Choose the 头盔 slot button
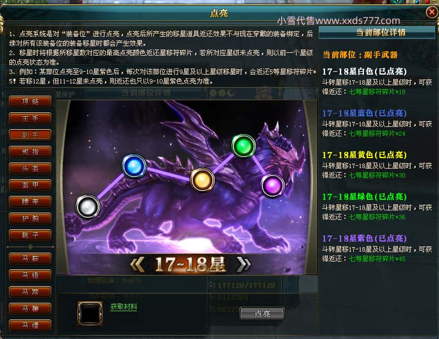 click(x=30, y=168)
